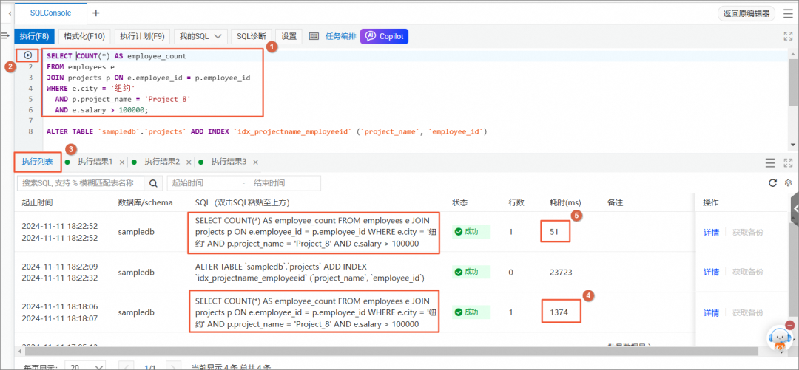Expand the collapsed right side panel arrow
This screenshot has height=370, width=799.
point(794,209)
